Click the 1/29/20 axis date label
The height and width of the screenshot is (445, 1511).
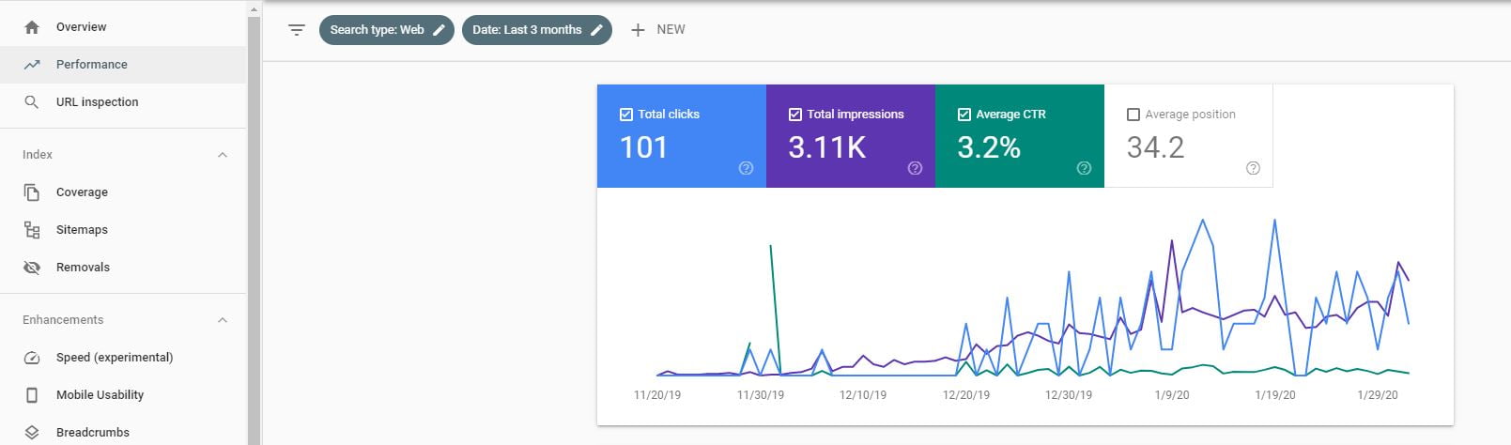click(1378, 395)
